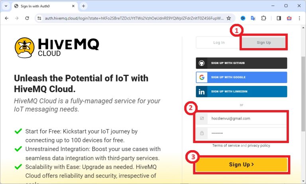Viewport: 306px width, 184px height.
Task: Focus the password input field
Action: point(247,133)
